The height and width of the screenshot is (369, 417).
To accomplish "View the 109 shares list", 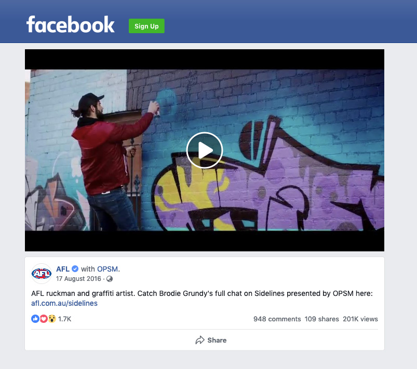I will [x=322, y=319].
